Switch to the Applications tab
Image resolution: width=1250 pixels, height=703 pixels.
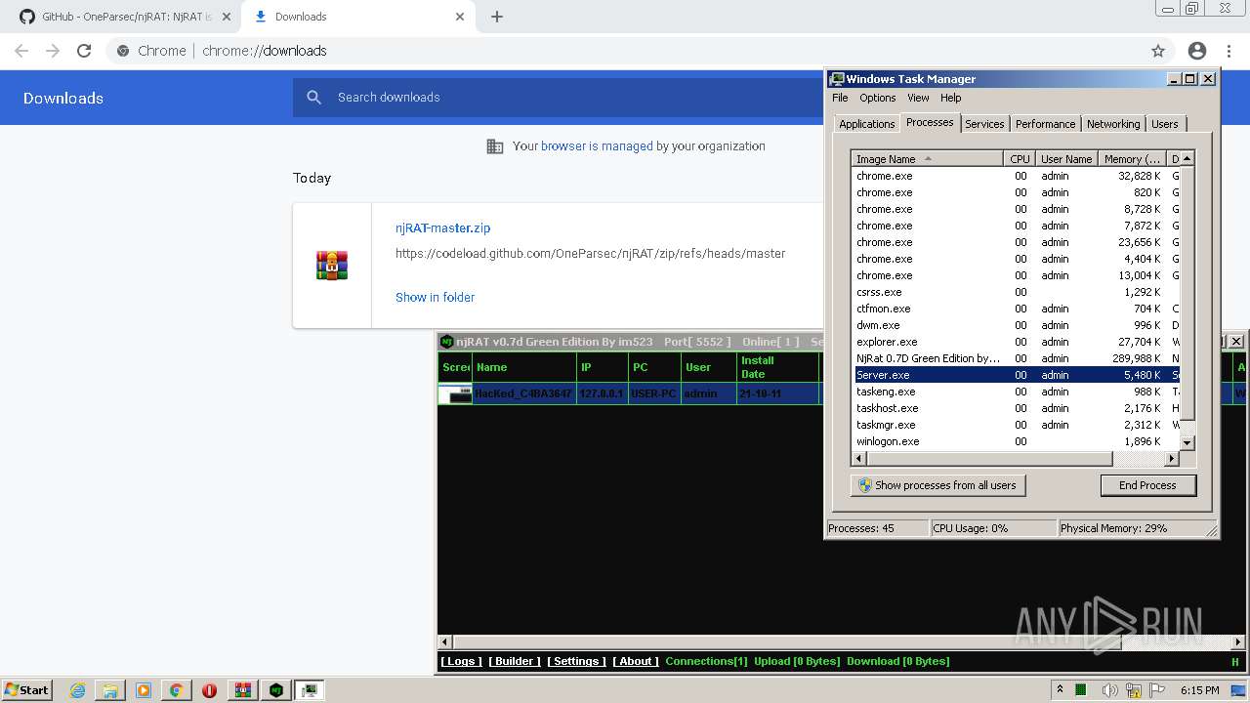[x=867, y=124]
